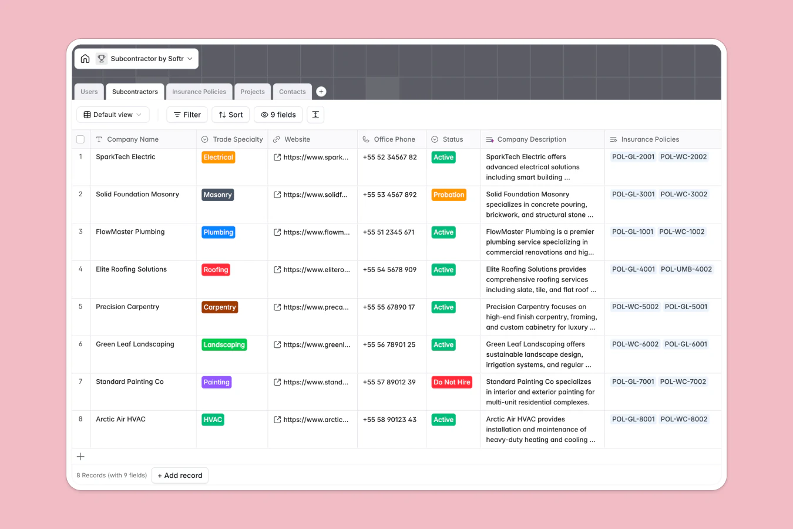Screen dimensions: 793x529
Task: Click the trophy app icon
Action: 102,59
